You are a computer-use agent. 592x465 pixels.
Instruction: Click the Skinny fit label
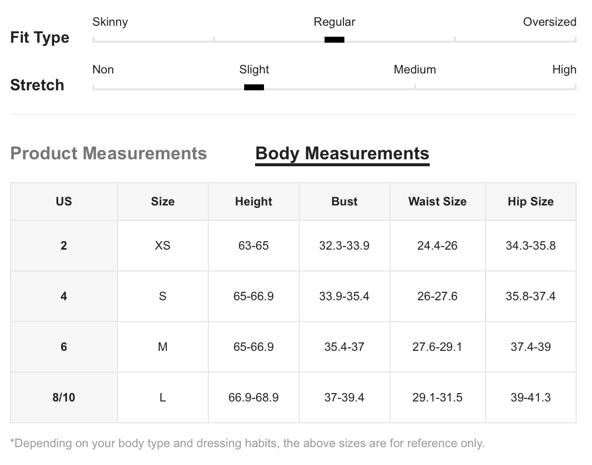tap(110, 22)
